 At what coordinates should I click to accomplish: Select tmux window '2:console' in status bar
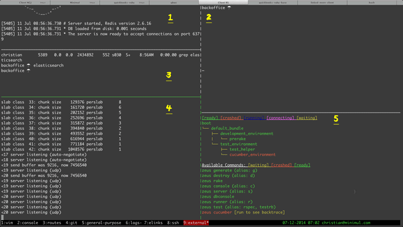point(27,223)
